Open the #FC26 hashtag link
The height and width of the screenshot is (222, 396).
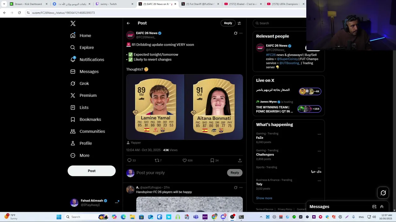coord(270,55)
